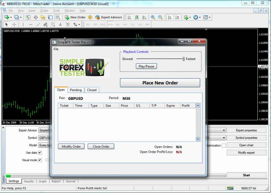This screenshot has height=193, width=271.
Task: Select the crosshair tool
Action: (x=14, y=25)
